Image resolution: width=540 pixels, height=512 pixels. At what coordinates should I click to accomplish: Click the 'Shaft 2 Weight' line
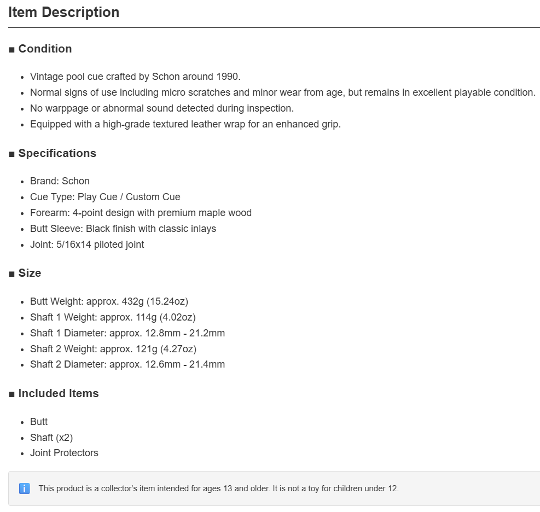(x=113, y=349)
